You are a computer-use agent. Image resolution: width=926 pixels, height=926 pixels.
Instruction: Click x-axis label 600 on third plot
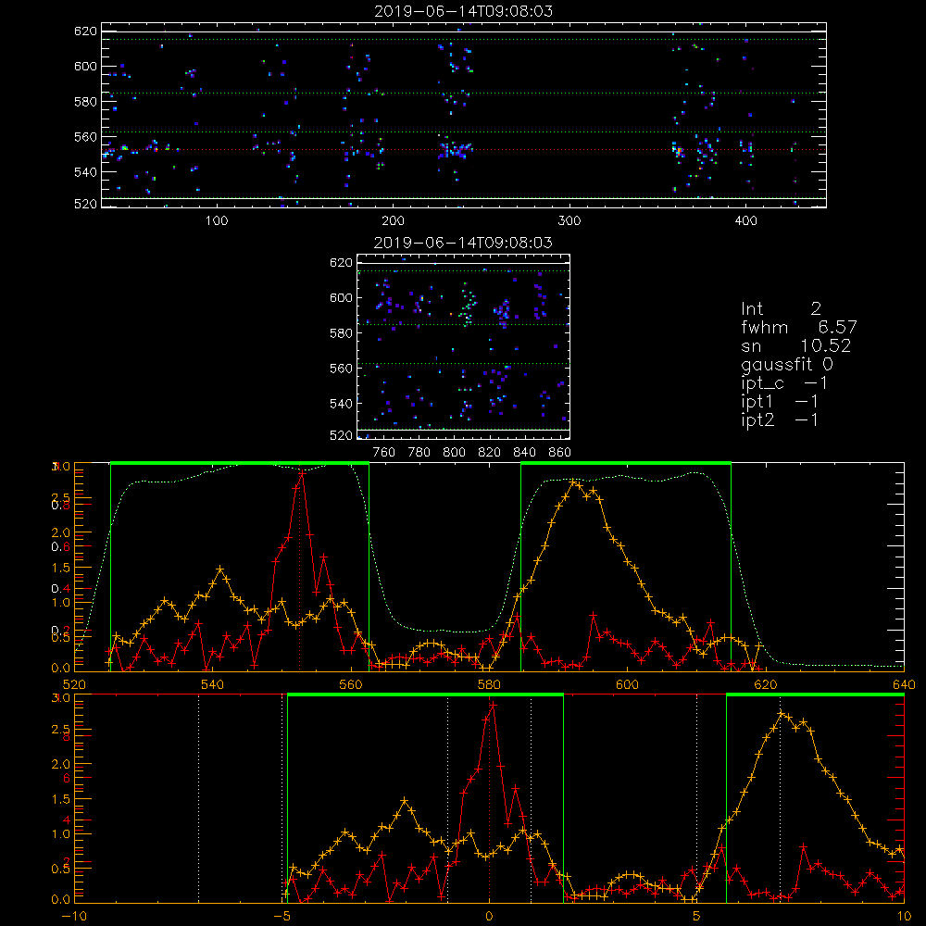coord(627,685)
